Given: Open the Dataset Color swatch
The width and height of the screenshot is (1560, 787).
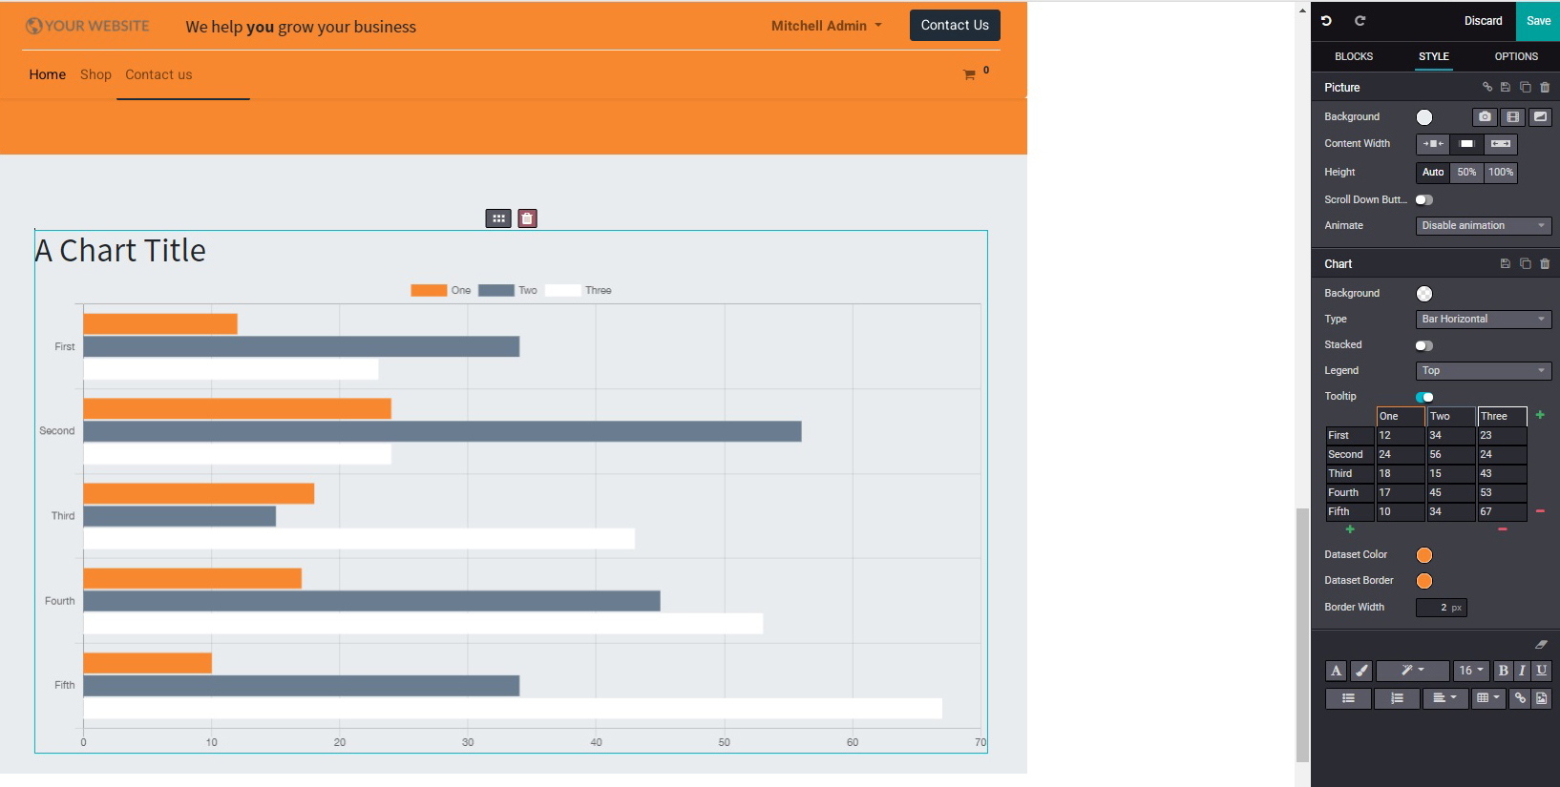Looking at the screenshot, I should (x=1423, y=555).
